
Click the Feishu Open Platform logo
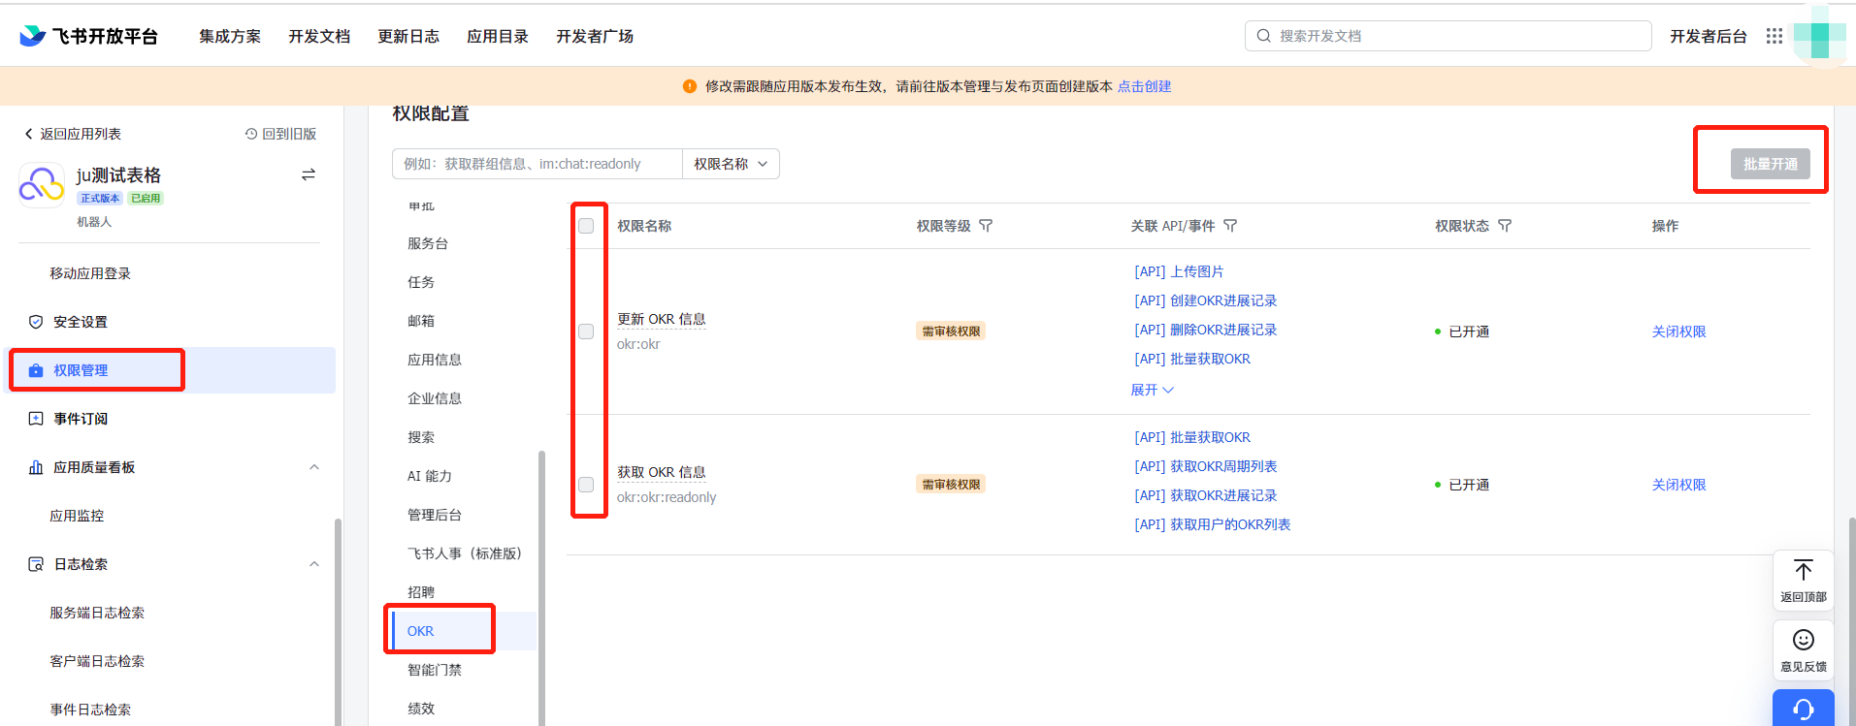[x=88, y=36]
